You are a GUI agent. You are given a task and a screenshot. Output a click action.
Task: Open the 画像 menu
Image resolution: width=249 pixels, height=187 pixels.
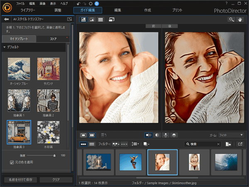pyautogui.click(x=42, y=3)
